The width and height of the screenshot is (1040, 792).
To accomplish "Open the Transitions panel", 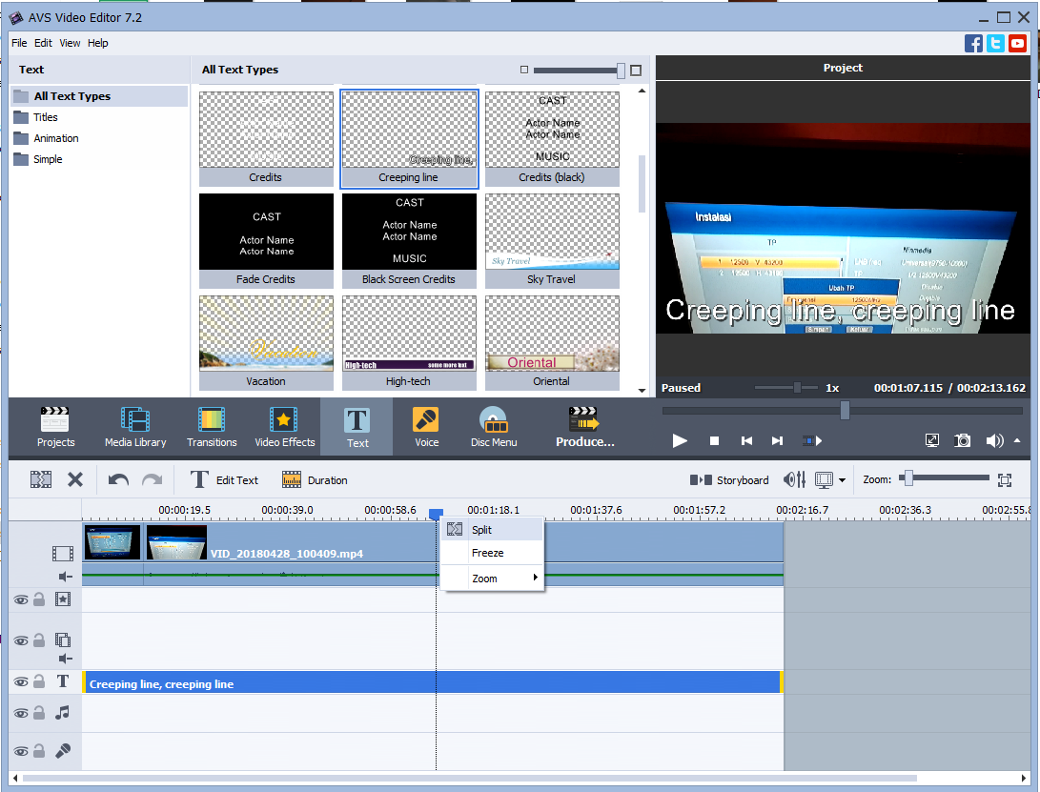I will (x=211, y=426).
